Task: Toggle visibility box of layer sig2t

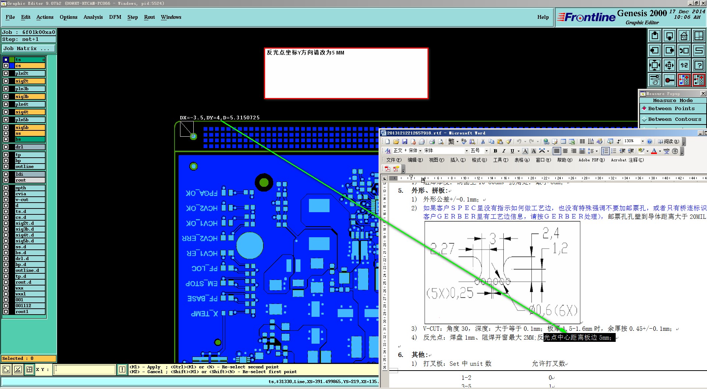Action: (x=6, y=81)
